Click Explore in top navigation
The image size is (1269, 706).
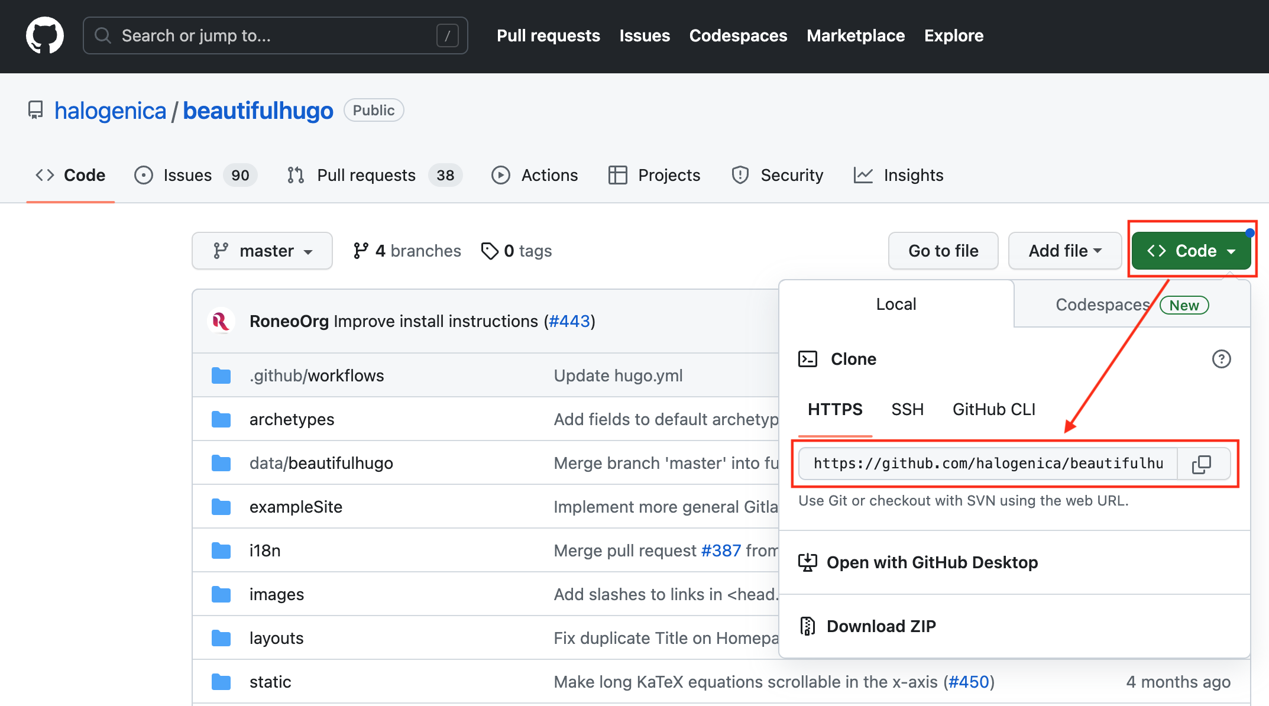(954, 35)
